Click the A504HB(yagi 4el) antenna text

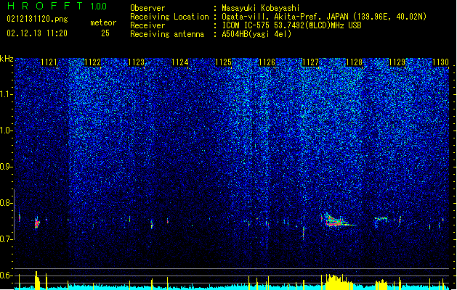256,34
